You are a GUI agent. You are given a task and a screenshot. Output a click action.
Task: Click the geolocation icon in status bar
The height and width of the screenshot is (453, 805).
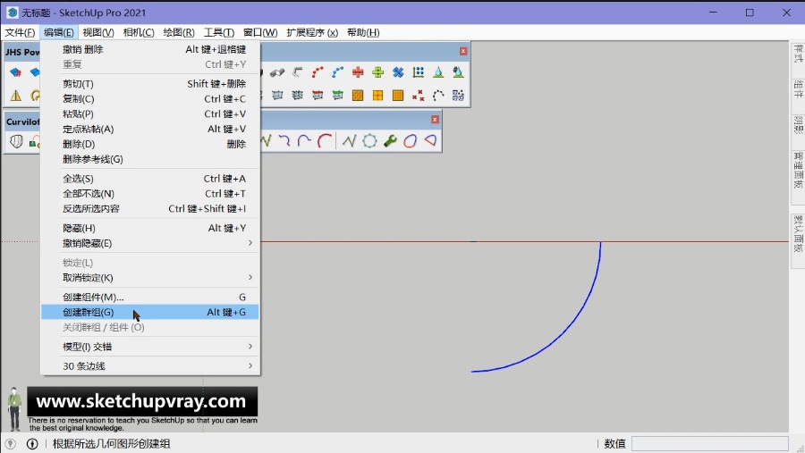[10, 444]
